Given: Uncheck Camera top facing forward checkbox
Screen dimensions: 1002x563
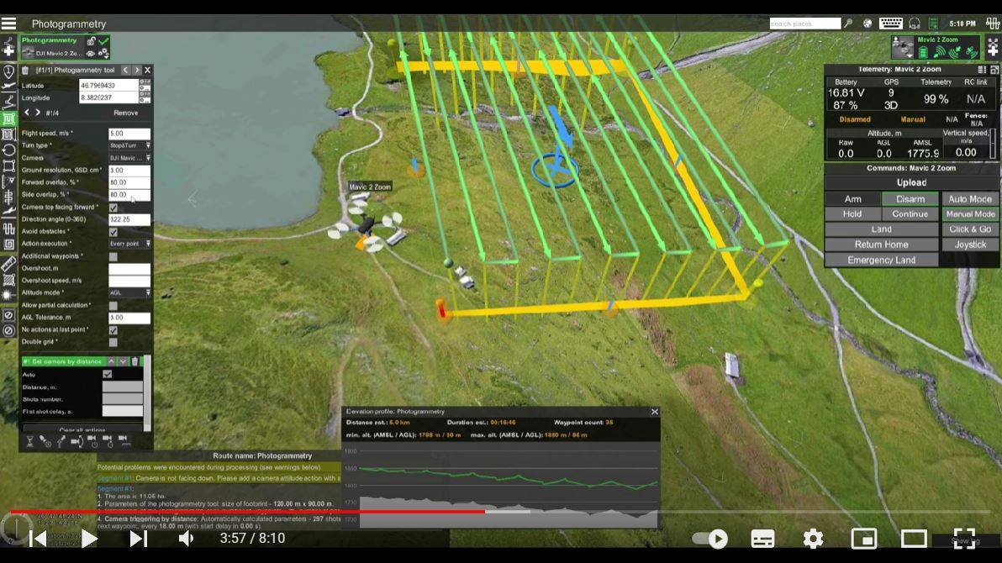Looking at the screenshot, I should (x=113, y=208).
